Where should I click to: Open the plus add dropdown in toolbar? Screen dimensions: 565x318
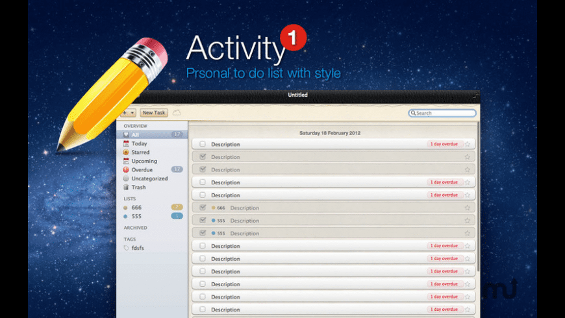click(x=129, y=113)
